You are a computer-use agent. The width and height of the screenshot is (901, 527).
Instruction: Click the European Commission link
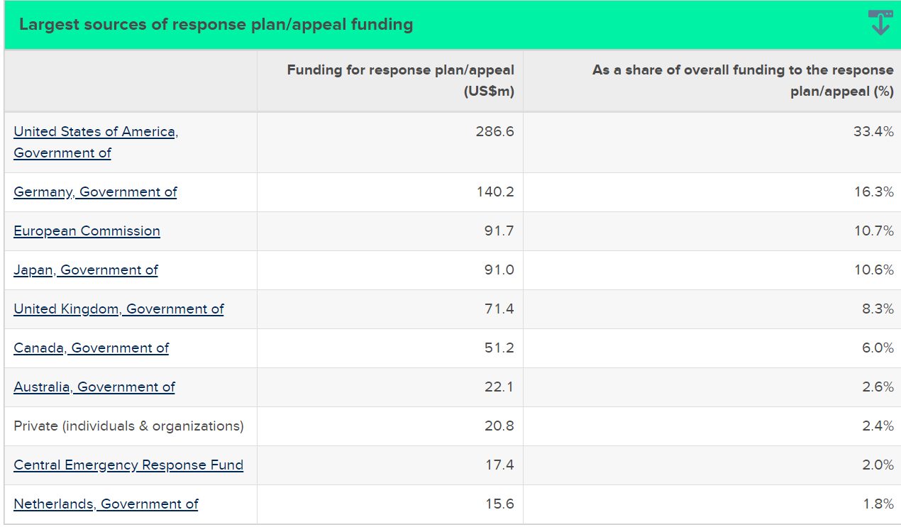tap(87, 231)
